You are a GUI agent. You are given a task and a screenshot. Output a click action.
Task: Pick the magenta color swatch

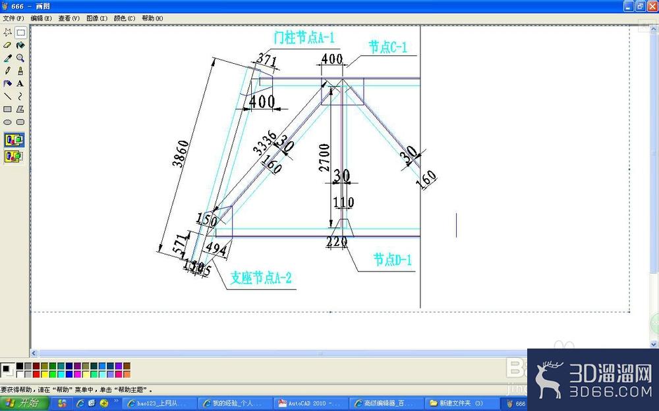(x=77, y=374)
